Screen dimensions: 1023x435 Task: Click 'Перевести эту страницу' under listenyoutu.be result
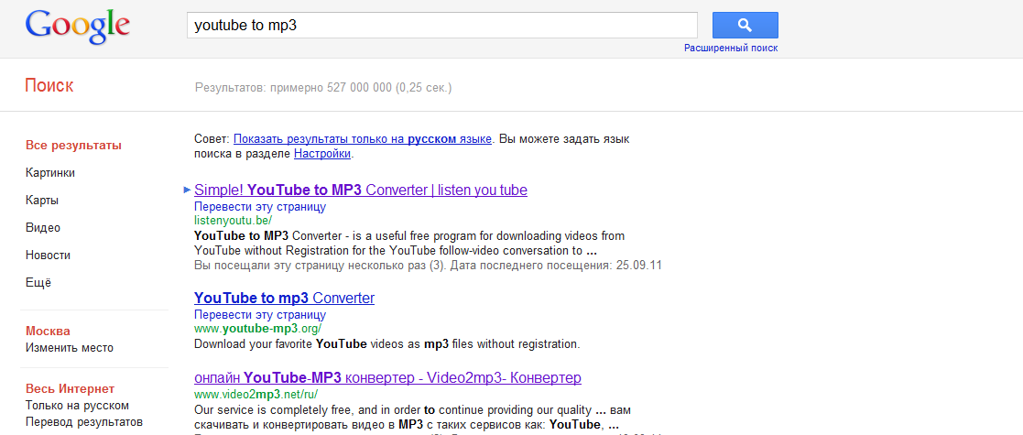(260, 207)
